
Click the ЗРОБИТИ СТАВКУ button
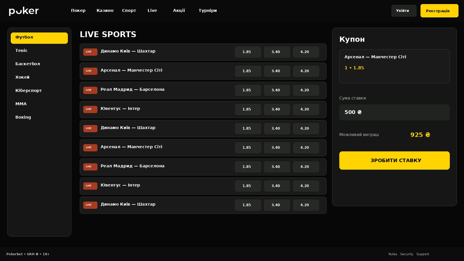(x=394, y=160)
